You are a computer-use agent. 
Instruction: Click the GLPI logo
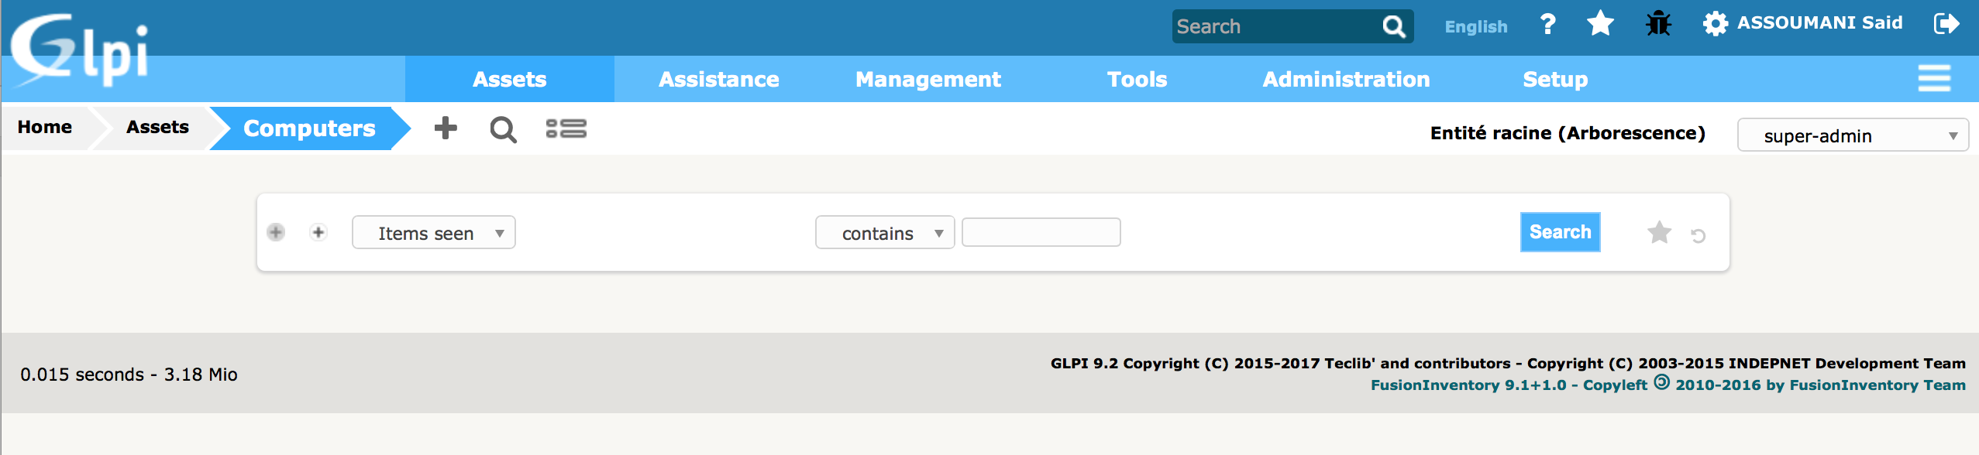point(80,50)
